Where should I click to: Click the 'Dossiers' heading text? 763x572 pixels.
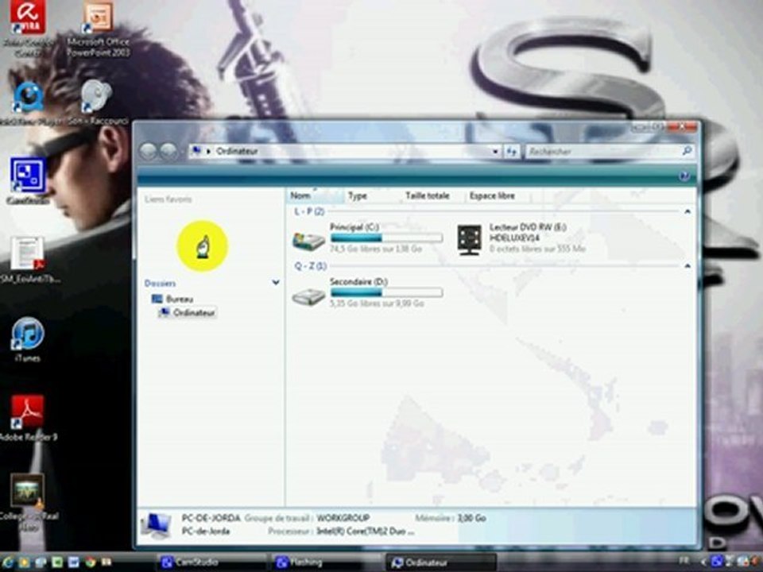160,283
